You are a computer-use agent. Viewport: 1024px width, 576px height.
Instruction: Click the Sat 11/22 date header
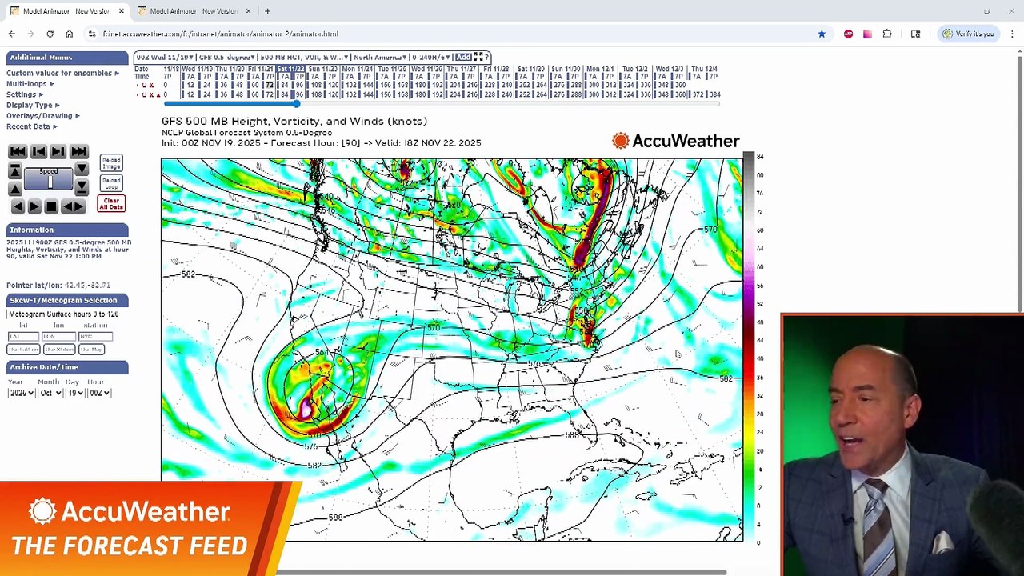(291, 69)
